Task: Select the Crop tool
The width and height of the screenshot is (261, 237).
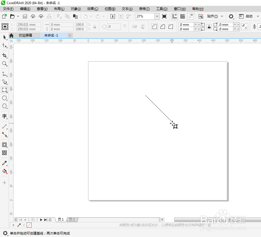Action: [4, 55]
